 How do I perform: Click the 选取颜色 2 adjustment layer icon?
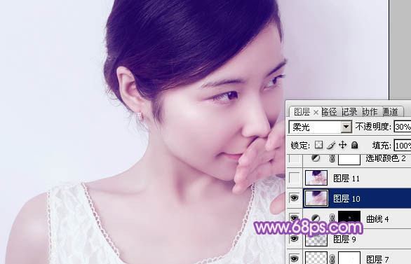[x=316, y=158]
